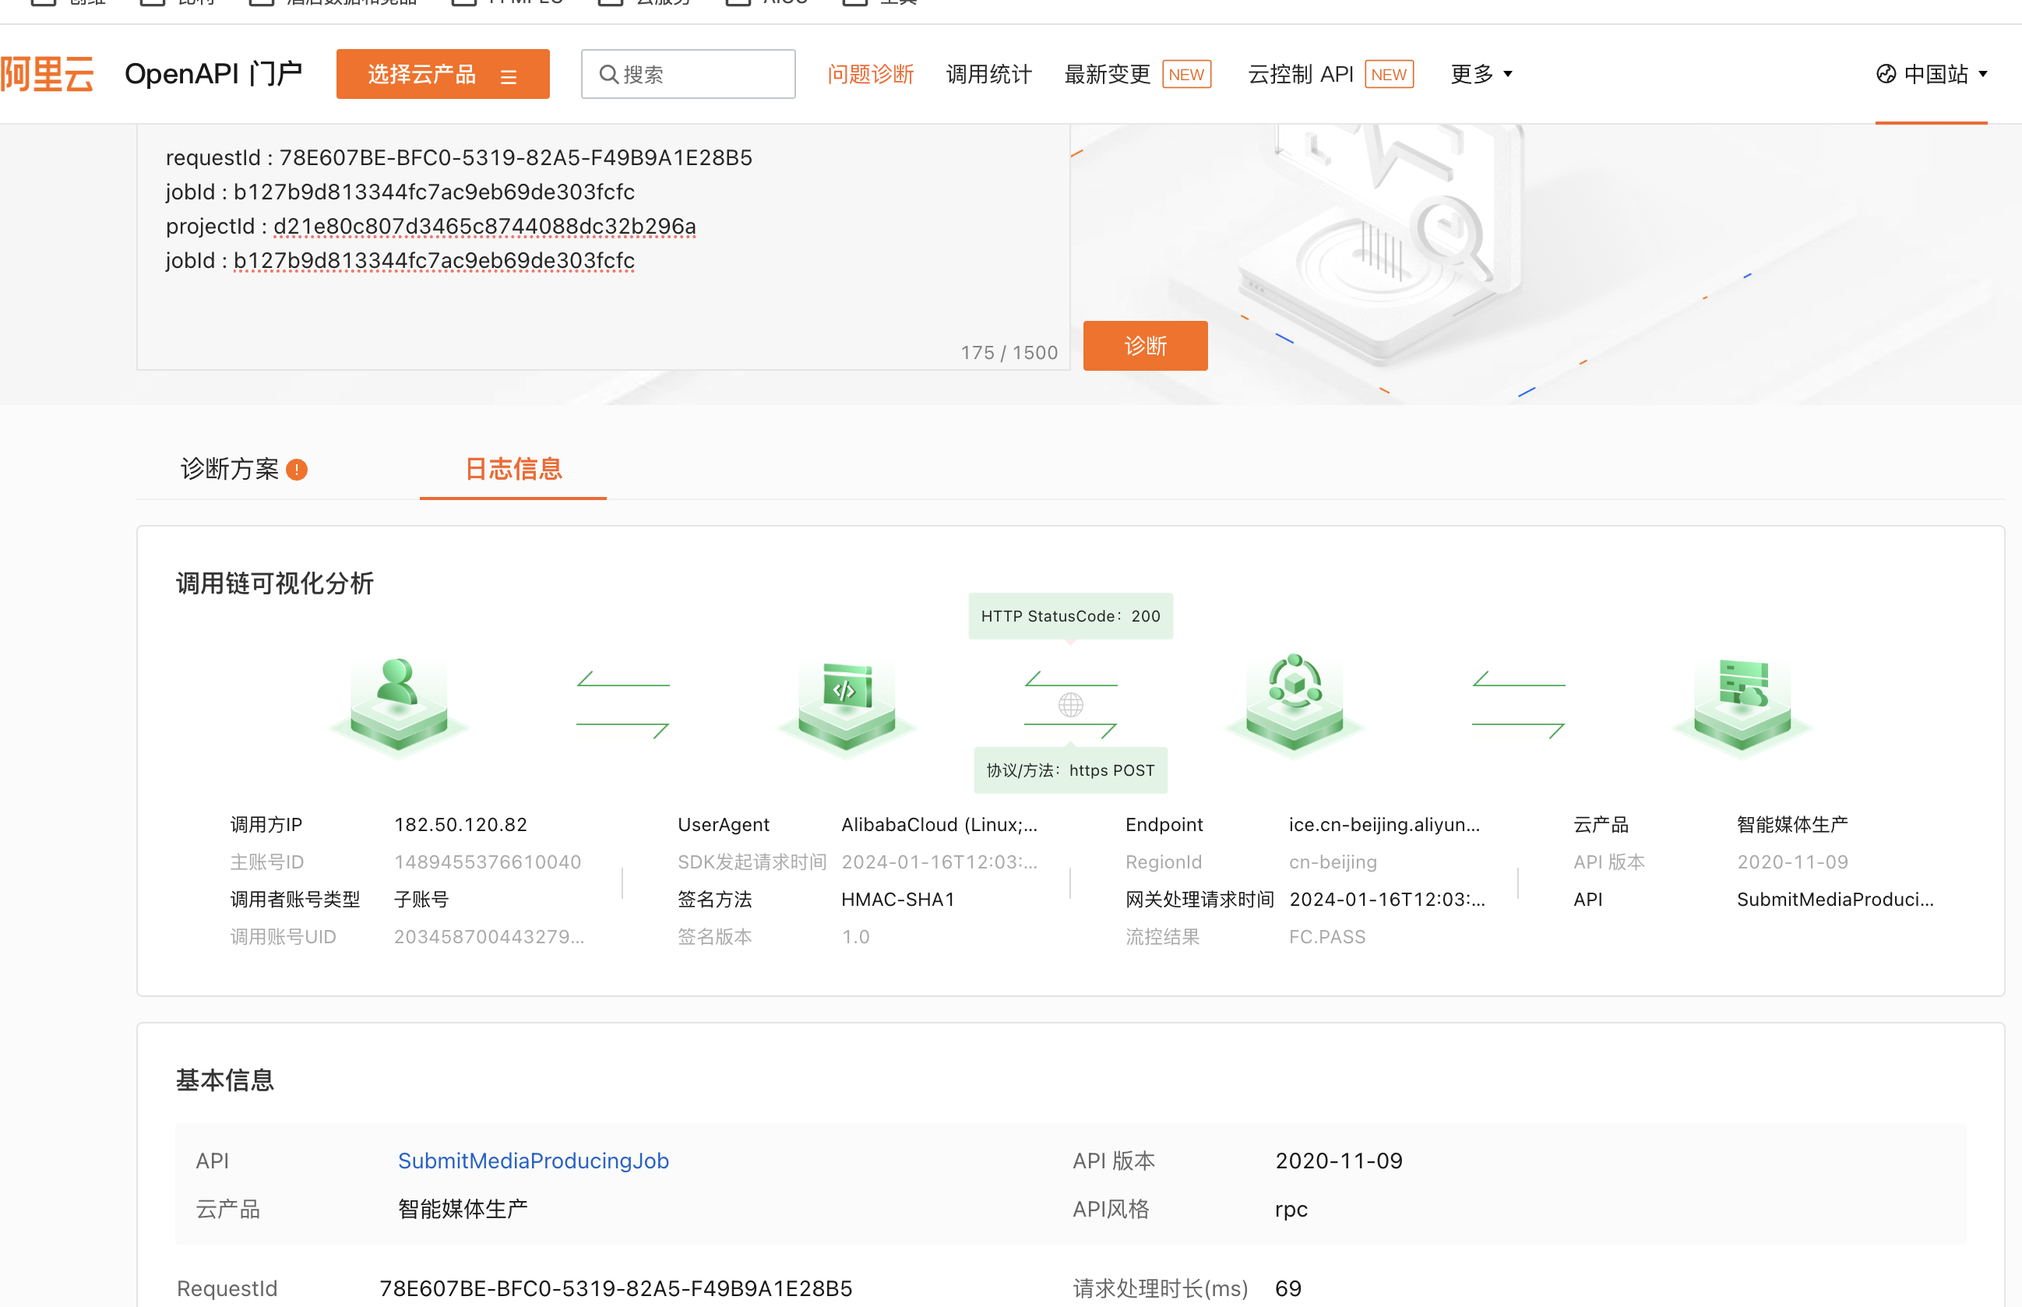This screenshot has width=2022, height=1307.
Task: Click the HMAC-SHA1 signature method value
Action: [899, 900]
